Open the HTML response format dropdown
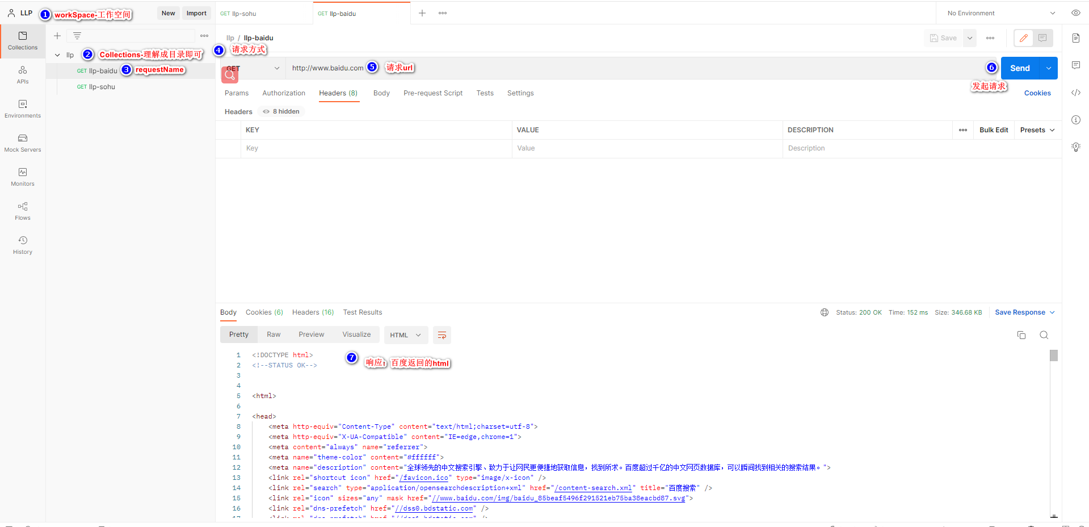This screenshot has height=527, width=1089. [405, 335]
